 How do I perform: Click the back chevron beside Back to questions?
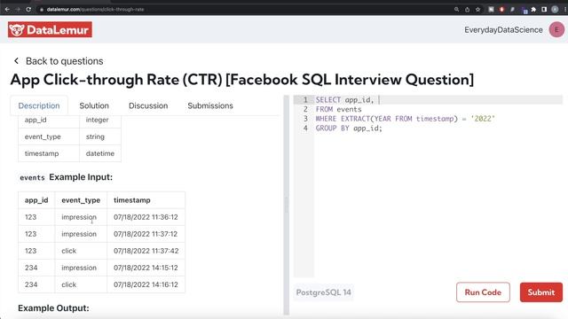point(16,61)
